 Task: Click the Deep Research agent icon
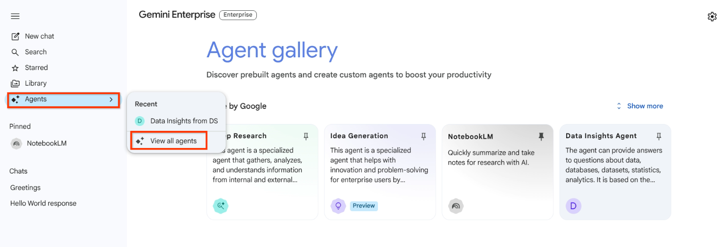point(221,206)
